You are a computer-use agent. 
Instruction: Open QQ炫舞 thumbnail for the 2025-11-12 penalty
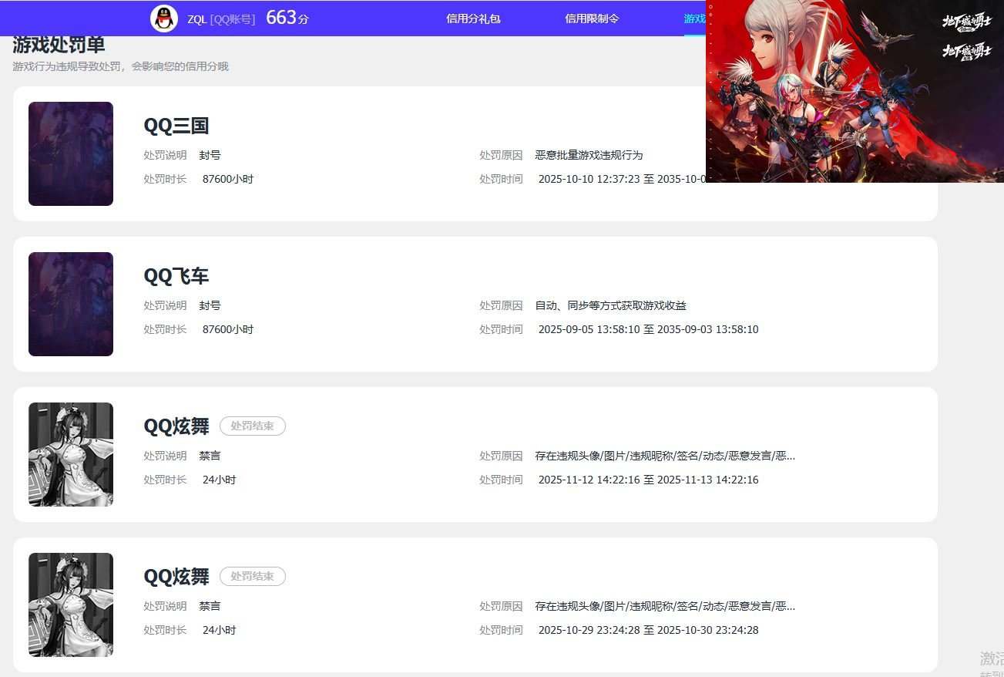click(x=71, y=454)
